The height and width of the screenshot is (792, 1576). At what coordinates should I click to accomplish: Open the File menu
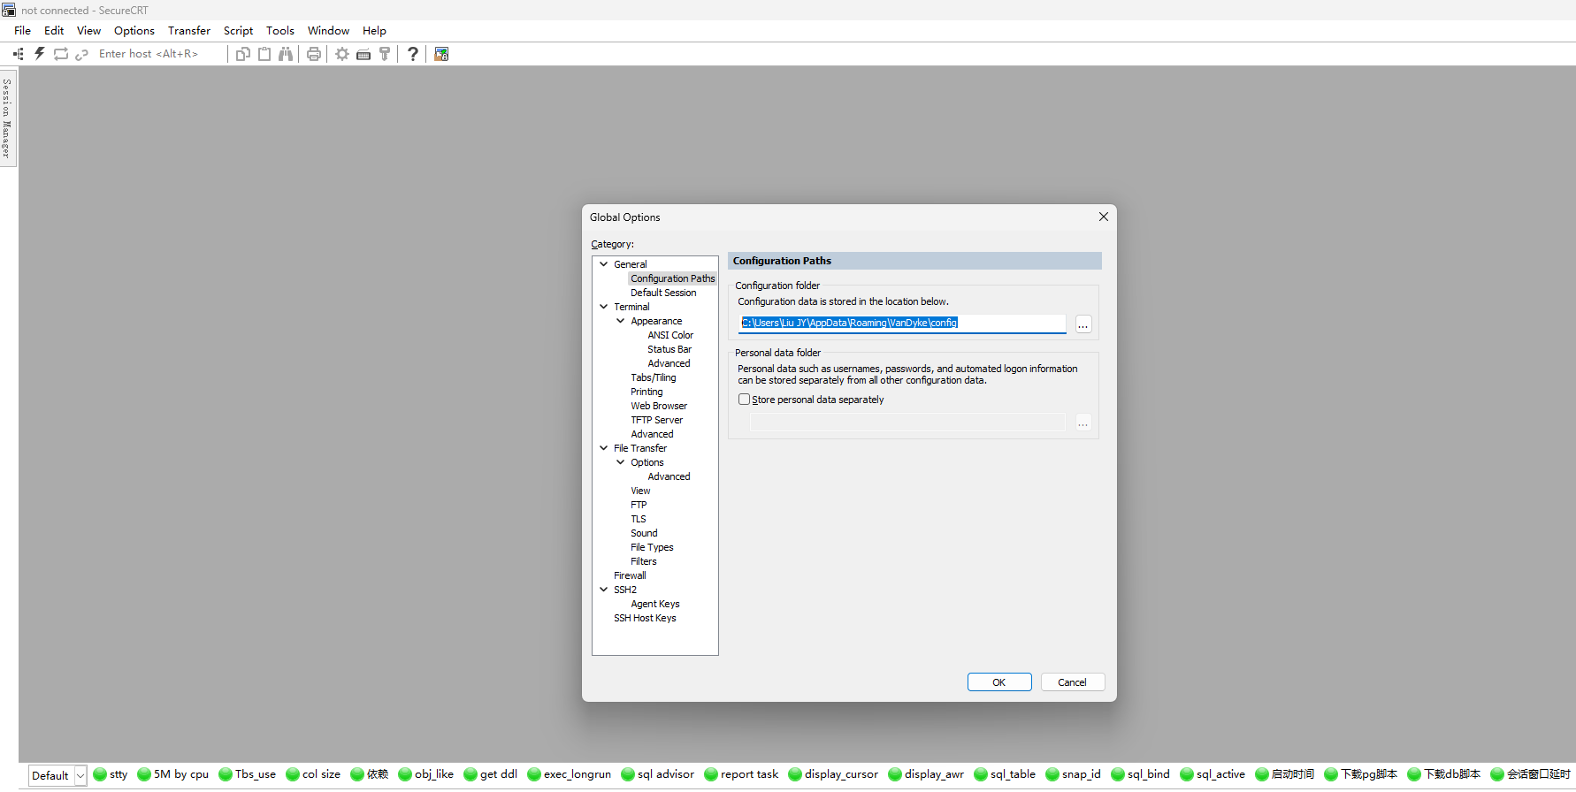click(22, 30)
